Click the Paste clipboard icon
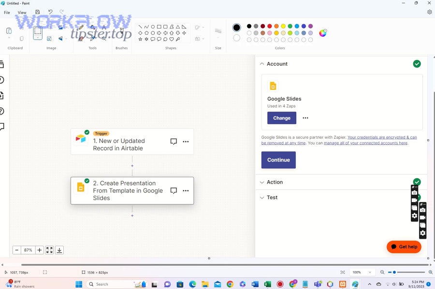Screen dimensions: 435x289 tap(9, 30)
